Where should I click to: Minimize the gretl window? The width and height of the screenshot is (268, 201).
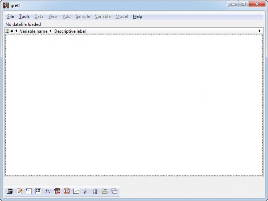233,4
